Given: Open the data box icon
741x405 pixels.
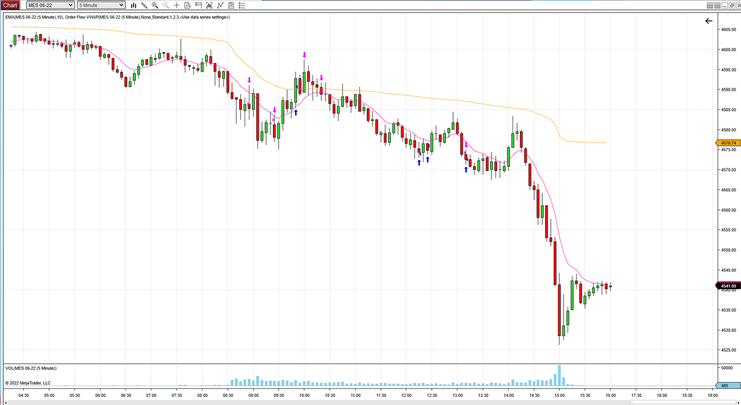Looking at the screenshot, I should tap(187, 5).
